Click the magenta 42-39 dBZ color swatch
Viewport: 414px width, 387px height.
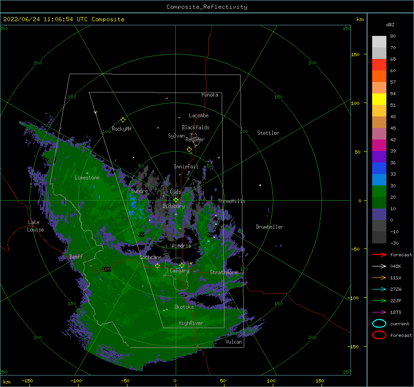coord(379,145)
